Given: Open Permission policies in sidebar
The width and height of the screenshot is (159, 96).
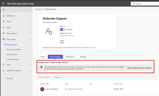Looking at the screenshot, I should pos(14,49).
